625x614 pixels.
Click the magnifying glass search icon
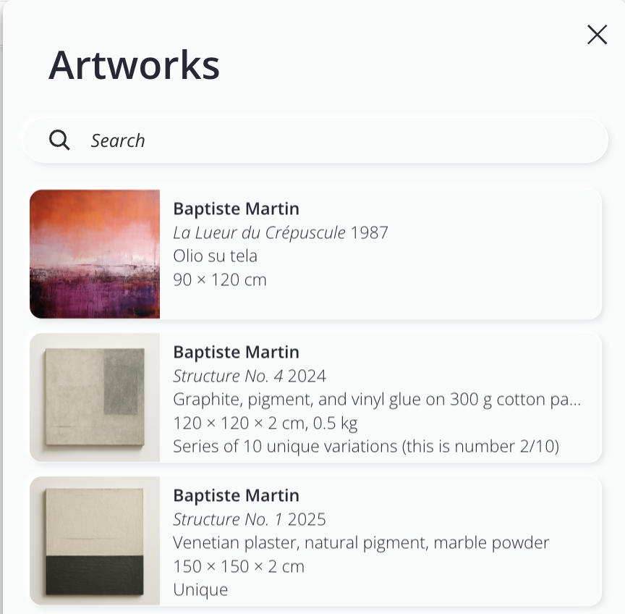59,140
